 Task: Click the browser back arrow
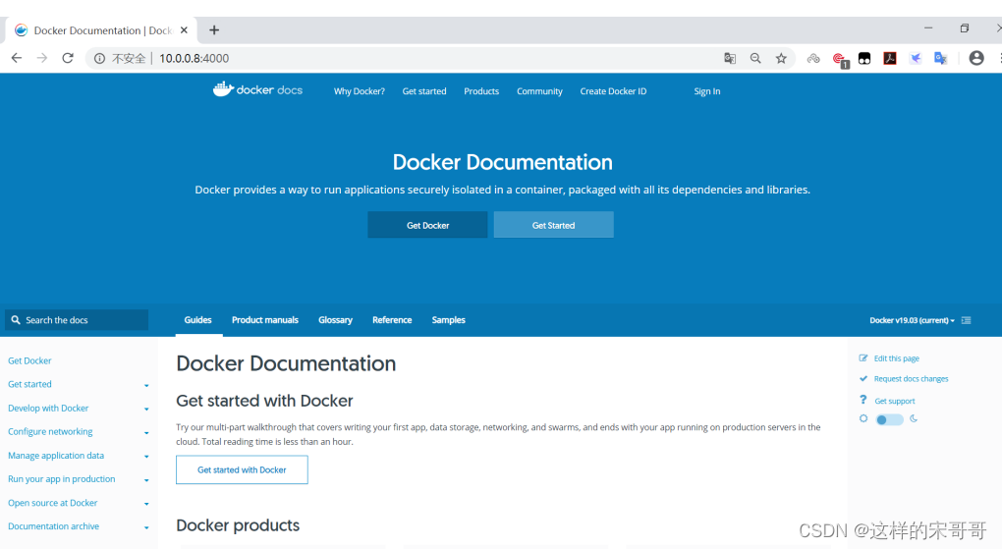point(17,58)
